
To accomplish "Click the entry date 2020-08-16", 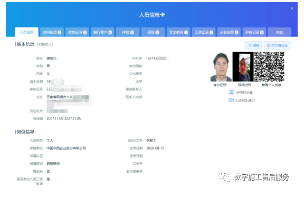I will pos(155,148).
